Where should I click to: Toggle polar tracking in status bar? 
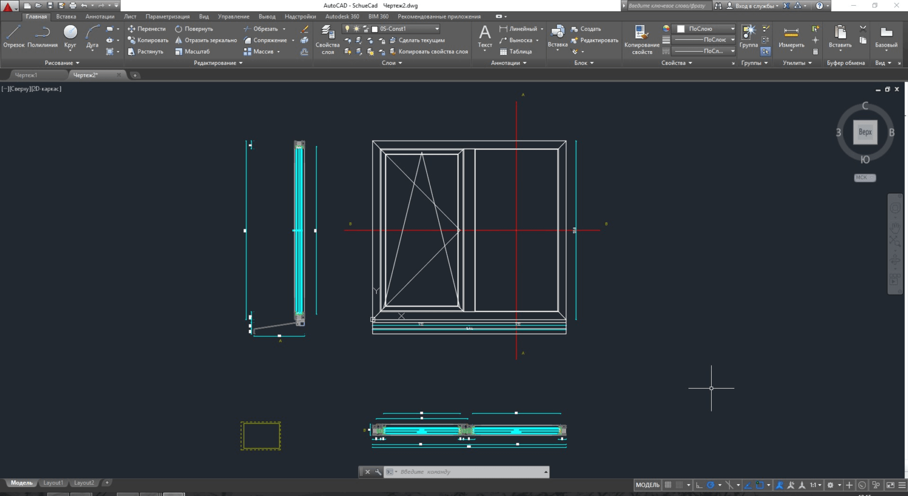(711, 485)
